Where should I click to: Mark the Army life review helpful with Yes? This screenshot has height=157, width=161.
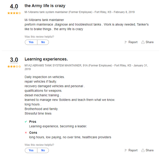point(31,42)
